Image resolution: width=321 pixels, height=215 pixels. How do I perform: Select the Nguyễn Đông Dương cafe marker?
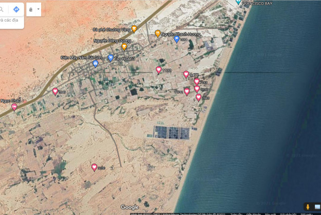(x=124, y=47)
